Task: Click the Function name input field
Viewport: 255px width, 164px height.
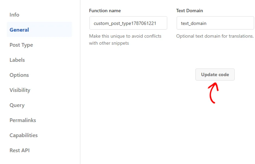Action: pyautogui.click(x=128, y=23)
